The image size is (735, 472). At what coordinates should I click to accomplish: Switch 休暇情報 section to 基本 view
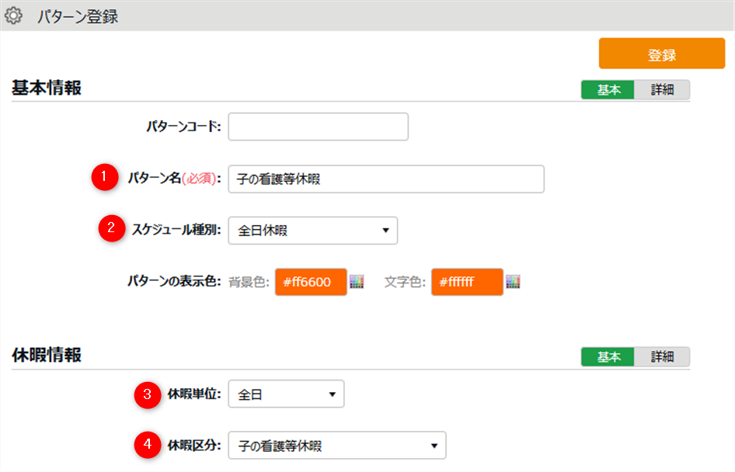[608, 356]
